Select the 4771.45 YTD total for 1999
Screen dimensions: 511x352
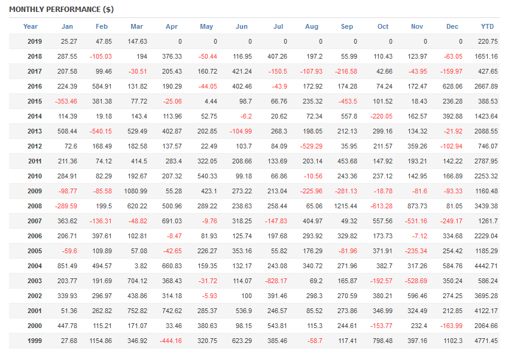click(485, 341)
